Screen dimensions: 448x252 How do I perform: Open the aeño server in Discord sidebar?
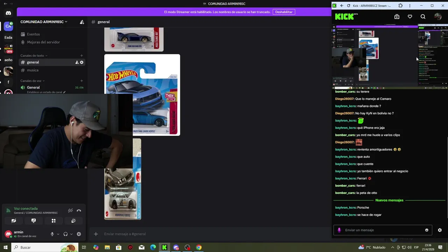pyautogui.click(x=8, y=60)
